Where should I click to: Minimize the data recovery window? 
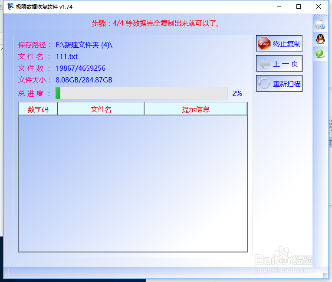tap(279, 7)
